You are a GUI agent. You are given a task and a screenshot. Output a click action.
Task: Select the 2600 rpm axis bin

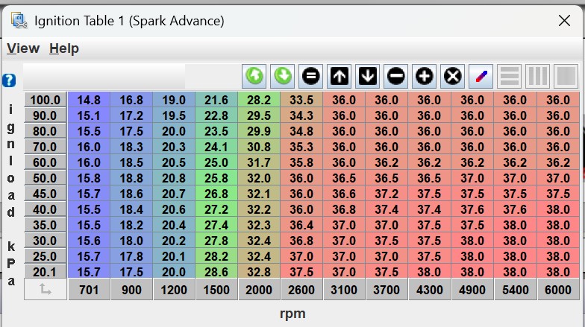301,289
